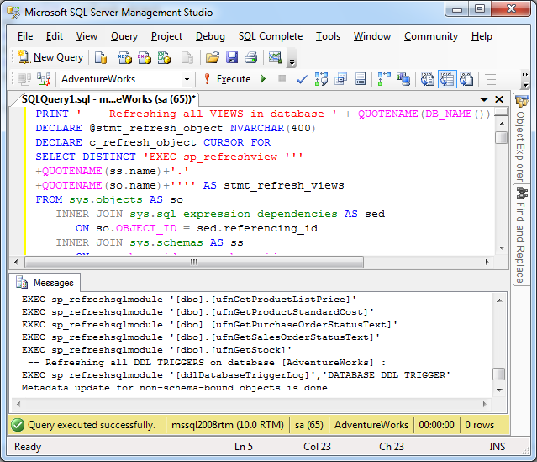Open the Query menu
This screenshot has width=537, height=462.
(x=124, y=36)
